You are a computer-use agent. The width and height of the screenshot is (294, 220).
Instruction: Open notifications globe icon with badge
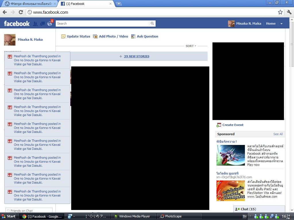tap(50, 24)
